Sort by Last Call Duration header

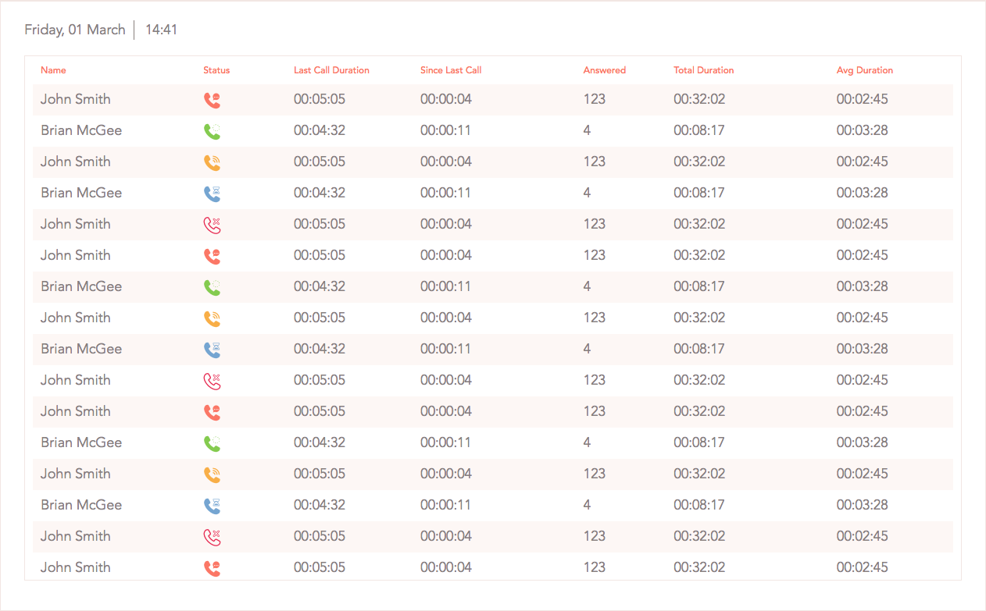coord(331,70)
